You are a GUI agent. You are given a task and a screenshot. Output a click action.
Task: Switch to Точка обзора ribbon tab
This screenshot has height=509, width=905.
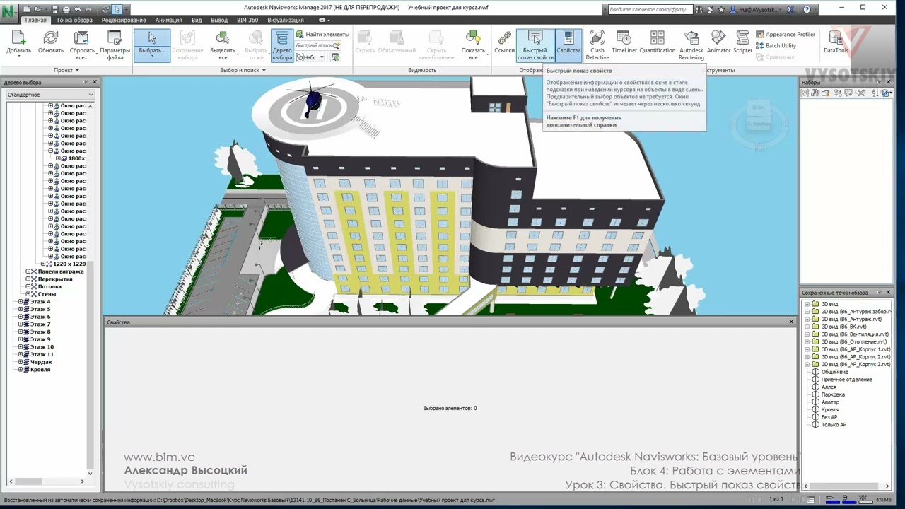coord(74,21)
